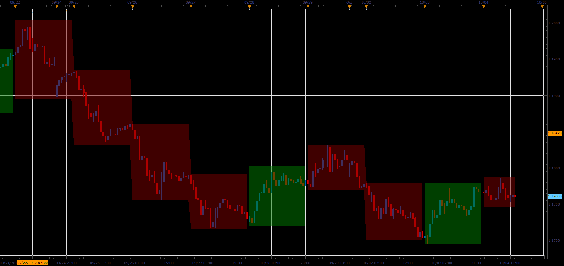
Task: Click the 15:00 time axis label
Action: click(169, 263)
